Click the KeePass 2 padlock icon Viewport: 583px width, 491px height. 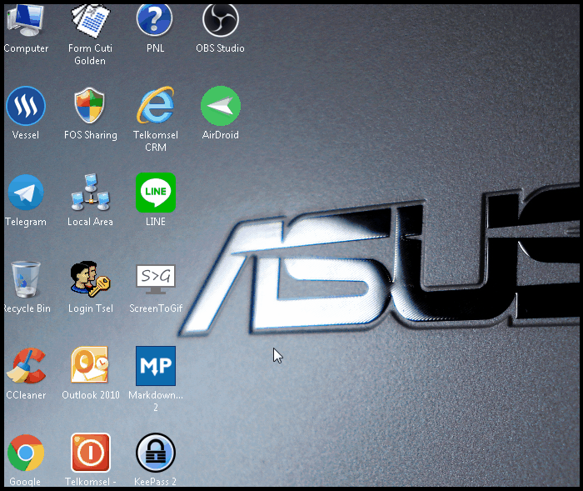point(156,453)
